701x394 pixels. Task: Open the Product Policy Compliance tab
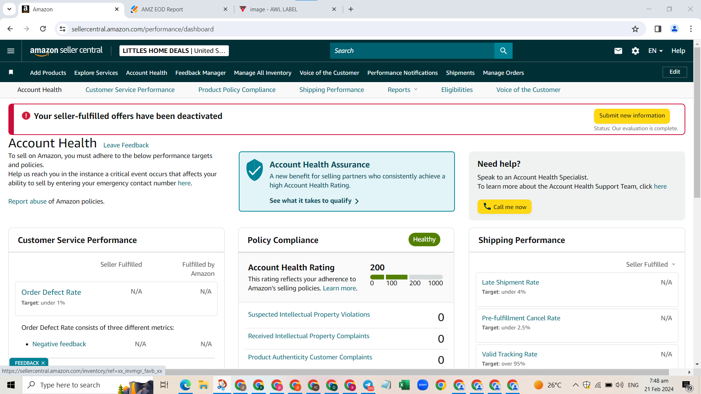[237, 90]
